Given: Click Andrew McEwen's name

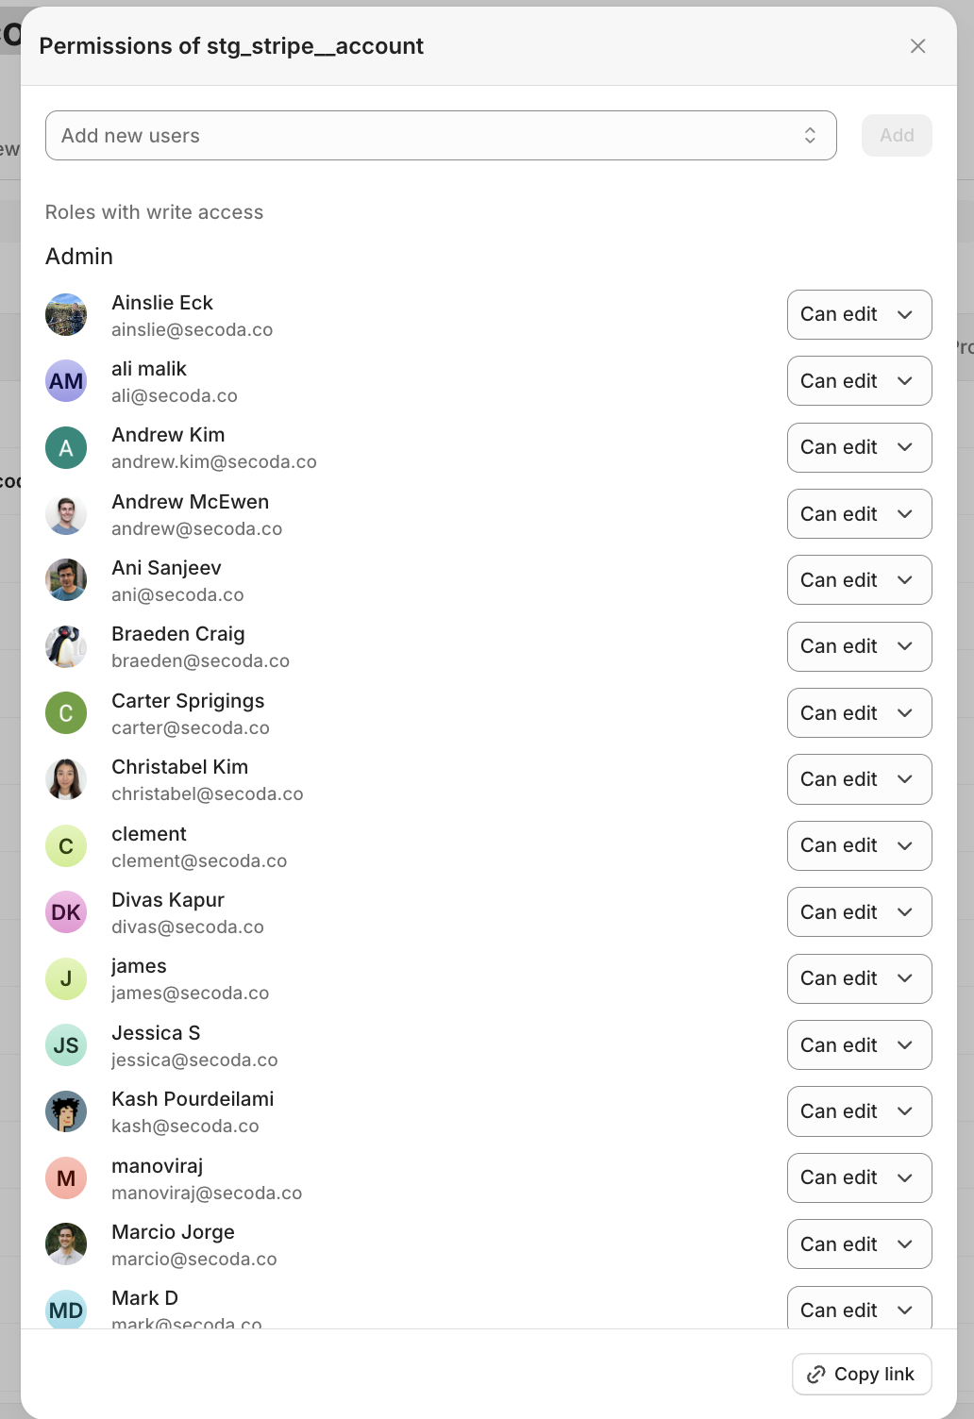Looking at the screenshot, I should click(190, 502).
